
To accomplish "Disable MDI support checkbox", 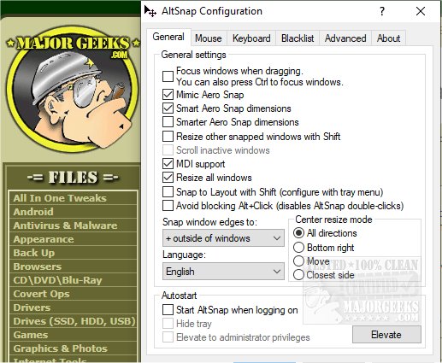I will (x=168, y=164).
